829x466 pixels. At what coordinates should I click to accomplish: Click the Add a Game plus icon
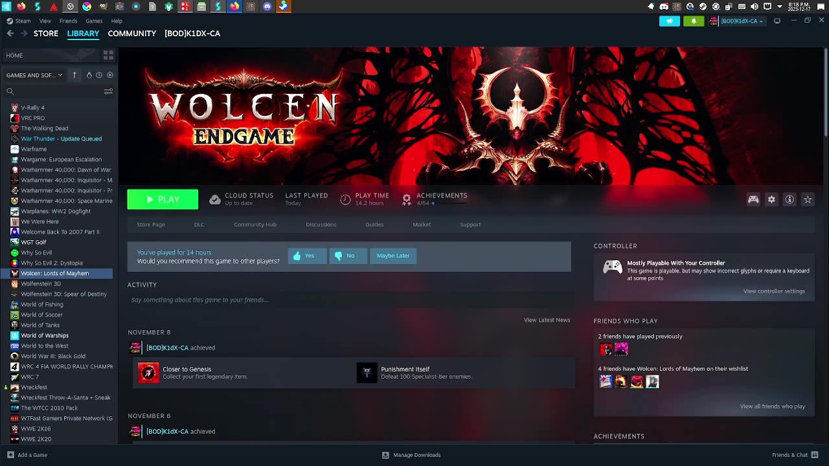[x=10, y=455]
